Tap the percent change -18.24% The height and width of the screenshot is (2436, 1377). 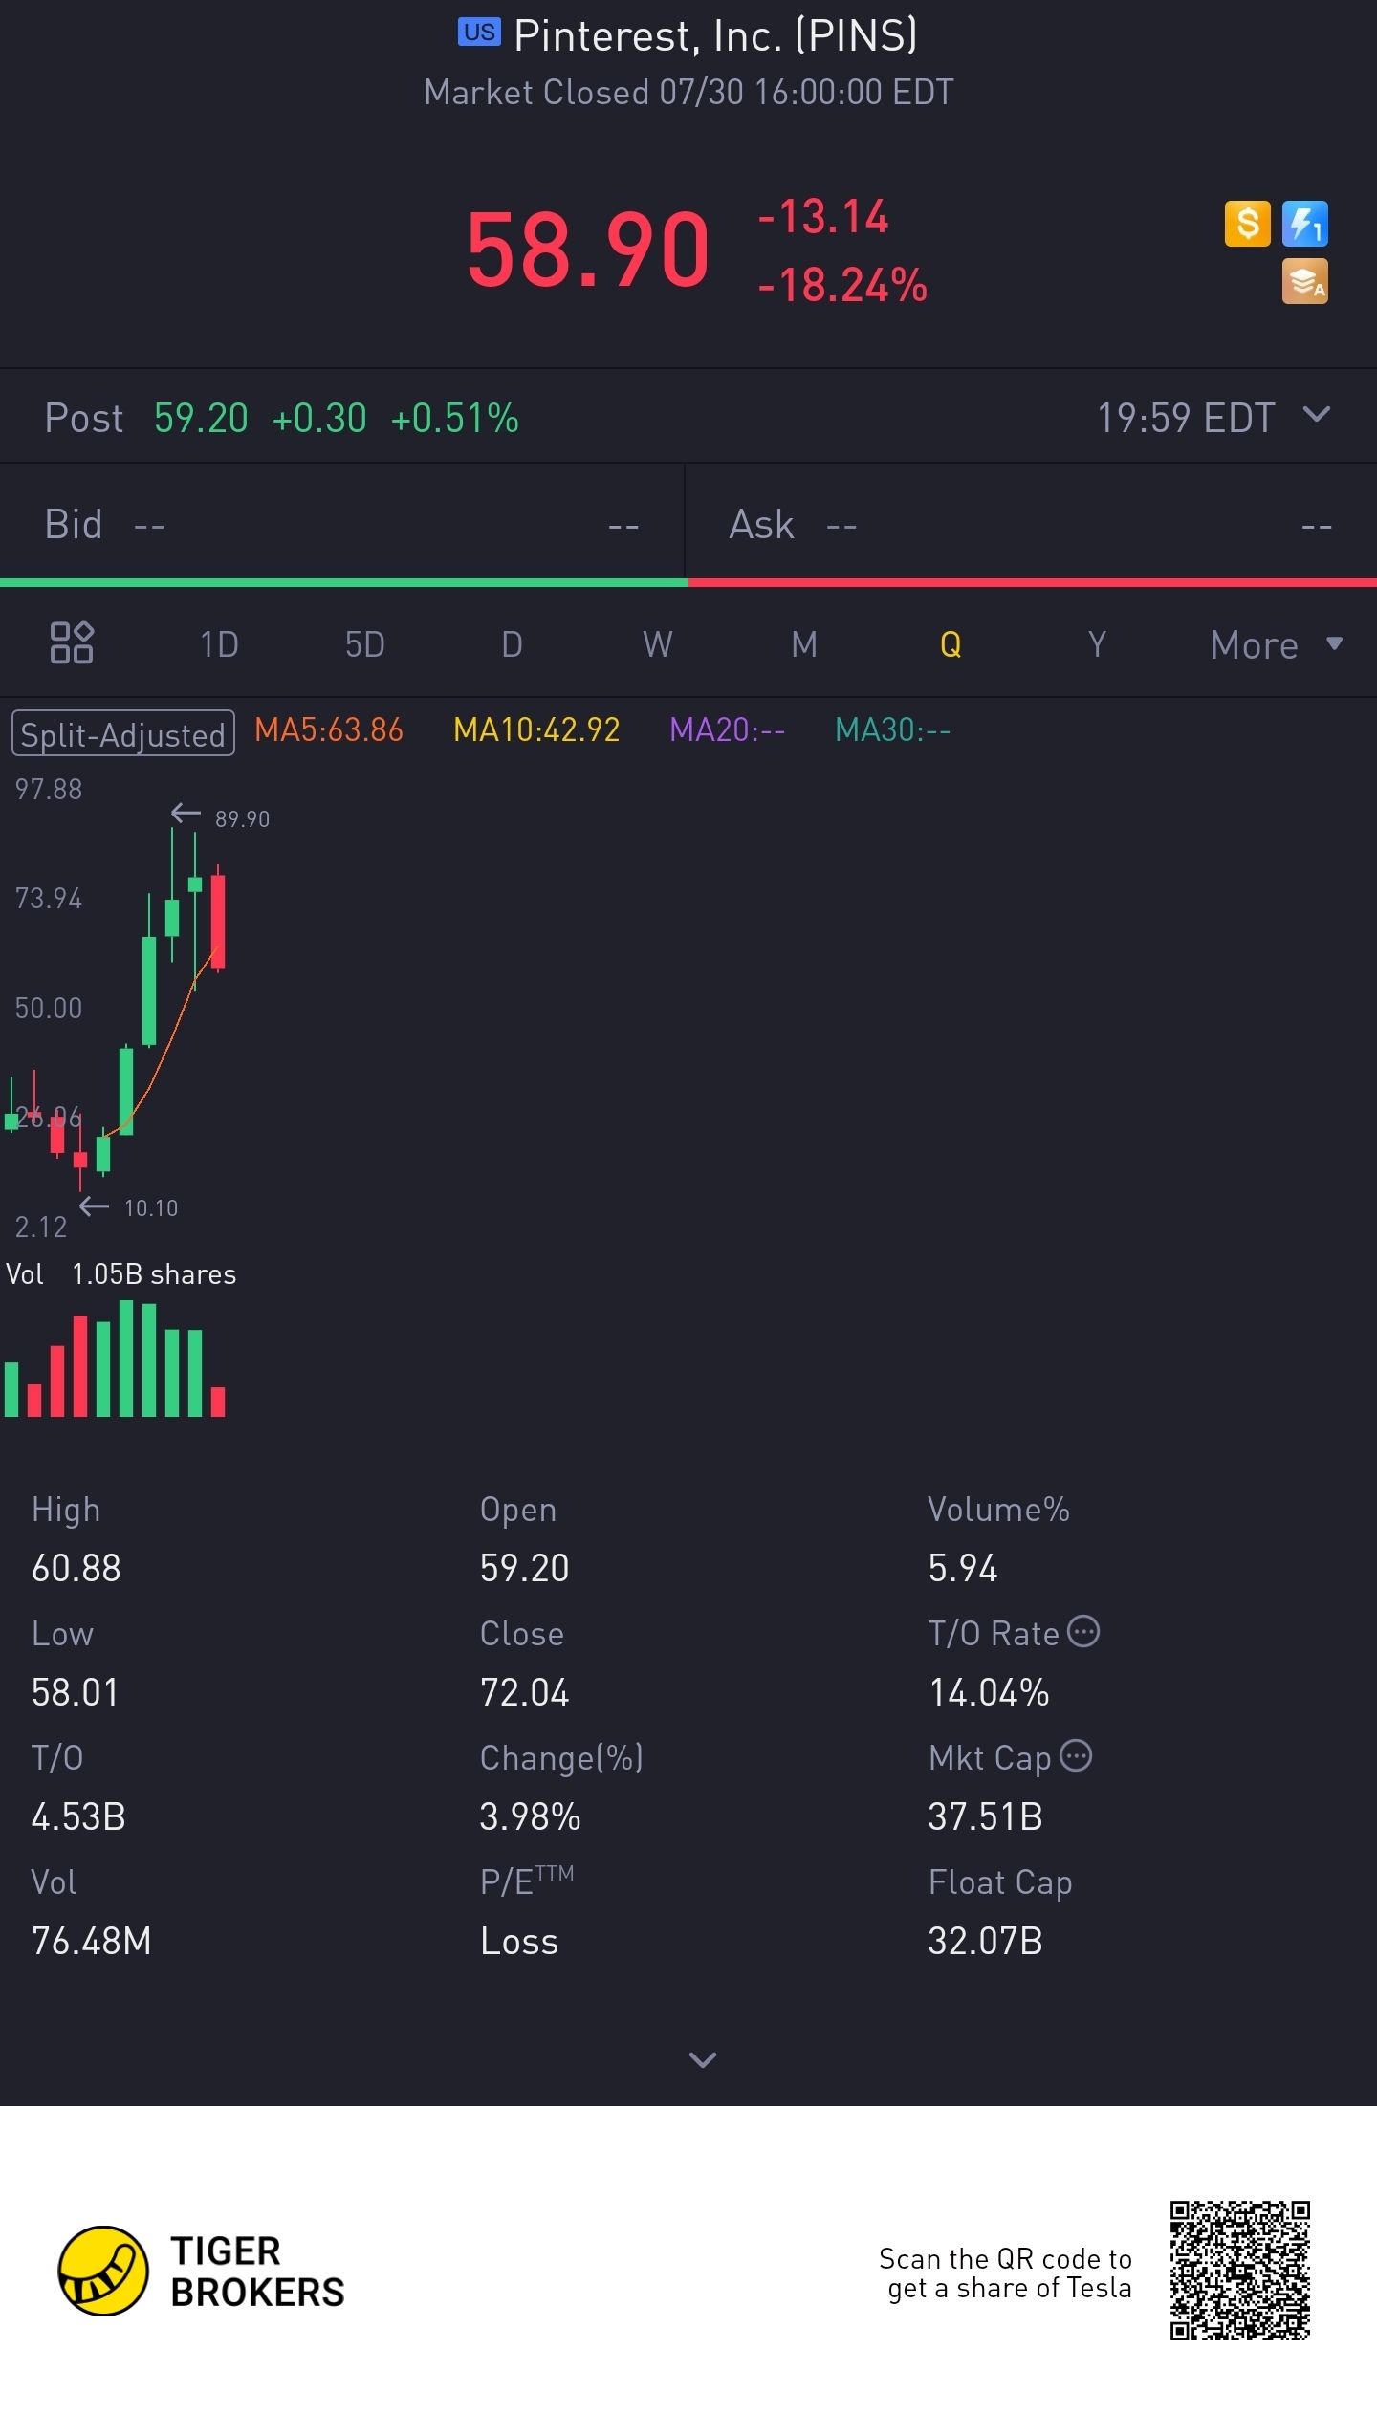842,285
